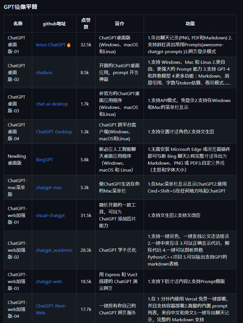Click the 1.3k star count

click(85, 132)
